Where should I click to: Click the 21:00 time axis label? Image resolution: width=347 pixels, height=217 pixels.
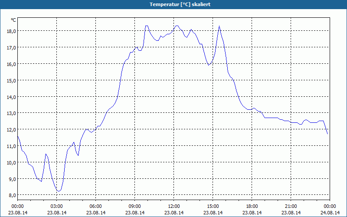click(291, 207)
